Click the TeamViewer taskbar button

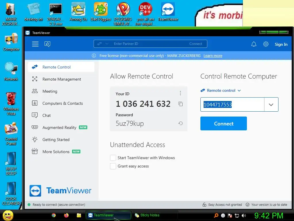point(108,215)
